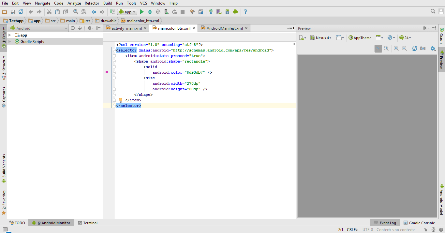Viewport: 445px width, 233px height.
Task: Open the AVD Manager from the toolbar
Action: [x=219, y=12]
